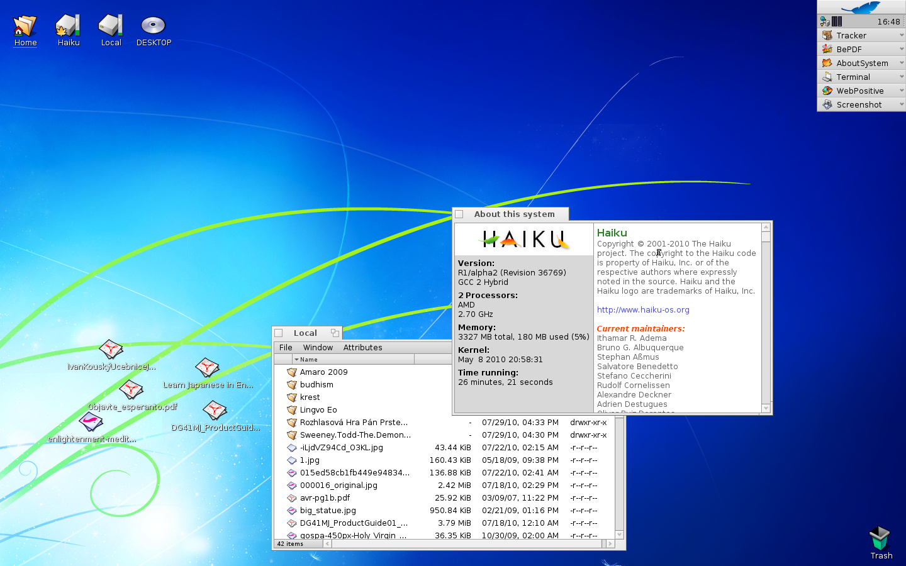Select the budhism folder icon
This screenshot has width=906, height=566.
click(x=292, y=384)
